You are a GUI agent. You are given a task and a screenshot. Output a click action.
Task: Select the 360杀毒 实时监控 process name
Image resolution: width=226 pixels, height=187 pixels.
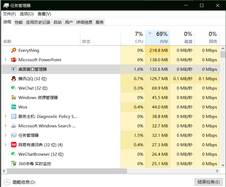pos(35,164)
